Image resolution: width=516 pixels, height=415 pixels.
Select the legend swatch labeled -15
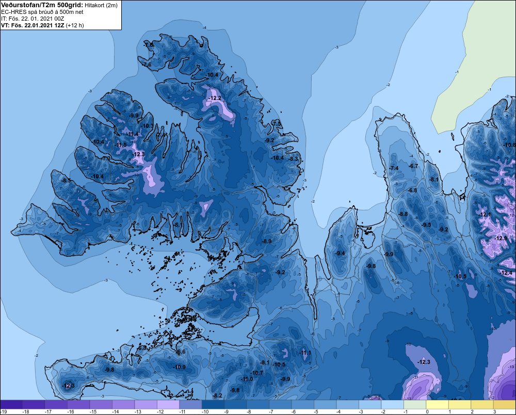pyautogui.click(x=101, y=405)
